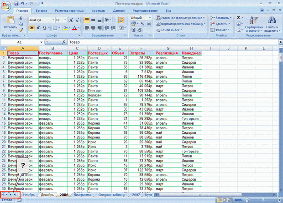Screen dimensions: 283x203
Task: Click the Copy icon in clipboard group
Action: (21, 24)
